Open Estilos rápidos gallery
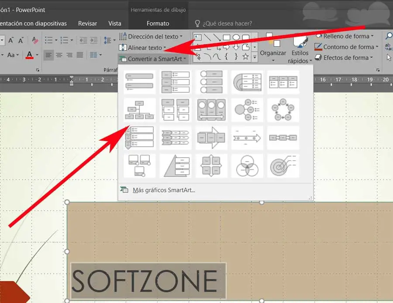This screenshot has height=303, width=393. tap(300, 48)
